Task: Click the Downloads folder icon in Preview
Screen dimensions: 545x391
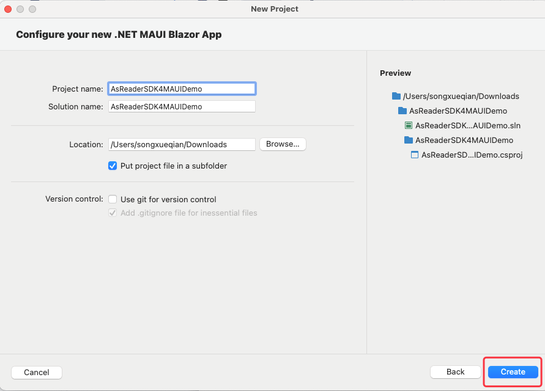Action: click(396, 96)
